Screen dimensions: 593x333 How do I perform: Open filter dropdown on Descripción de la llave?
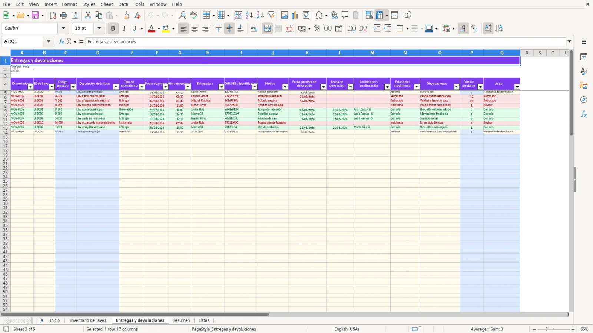[x=116, y=87]
